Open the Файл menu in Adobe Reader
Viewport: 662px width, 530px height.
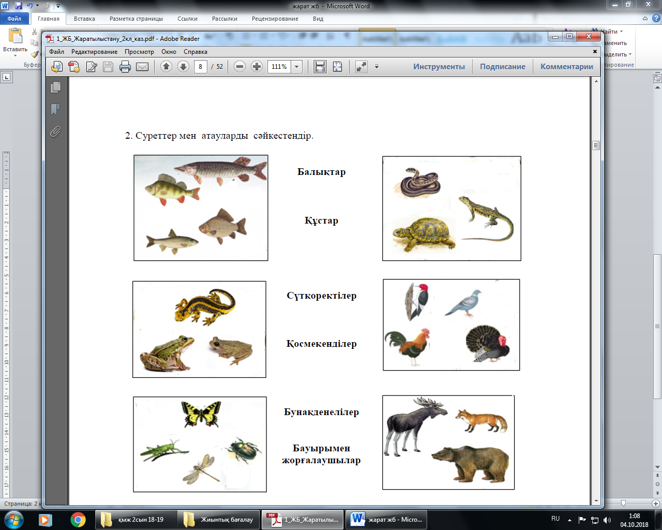click(x=57, y=52)
